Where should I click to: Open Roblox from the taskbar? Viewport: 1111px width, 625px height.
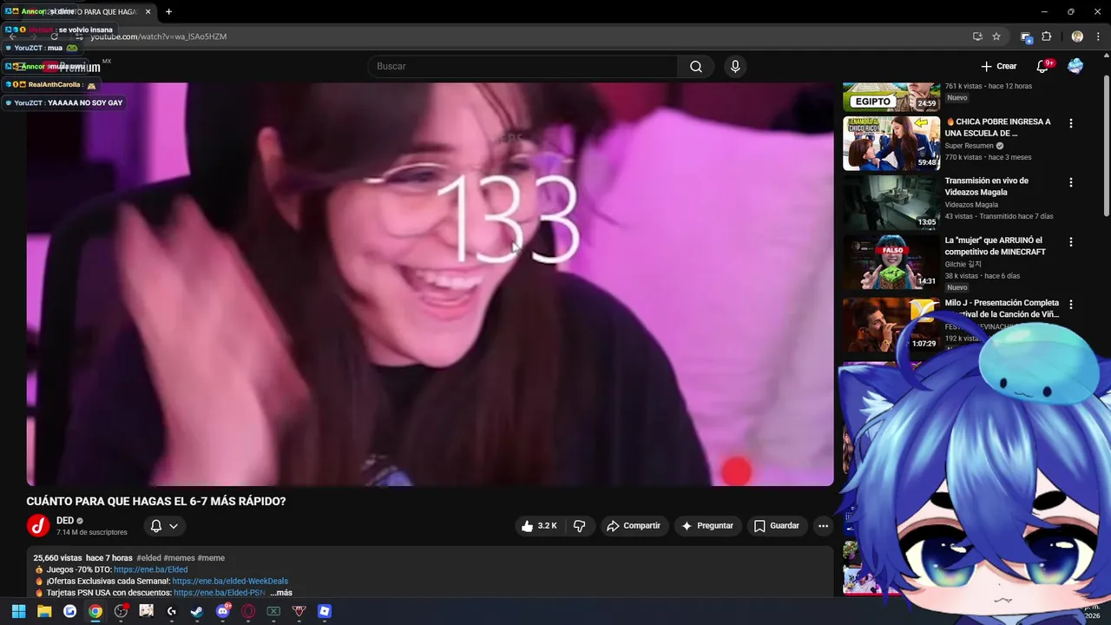coord(325,611)
